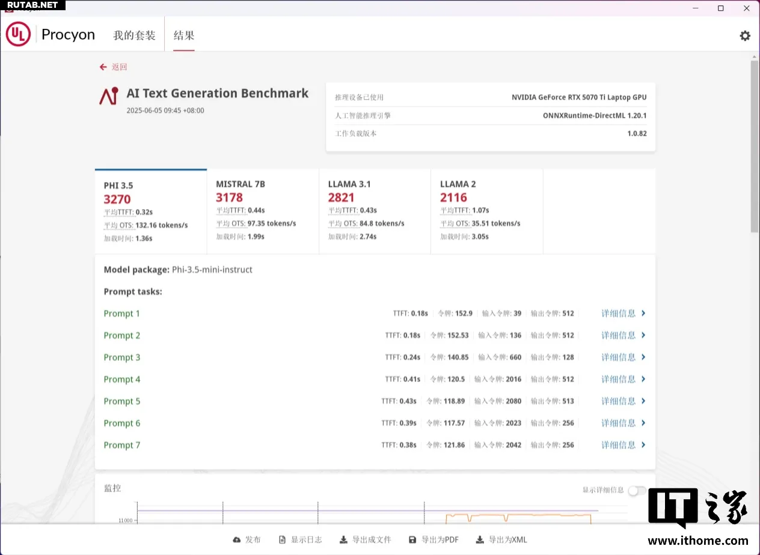Screen dimensions: 760x555
Task: Click 平均TTFT 0.44s under MISTRAL 7B
Action: 241,210
